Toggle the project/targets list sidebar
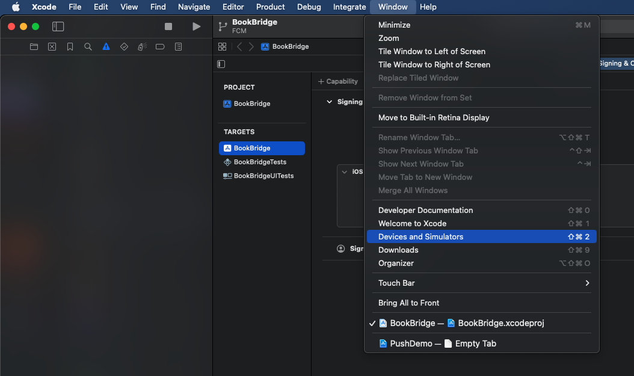Image resolution: width=634 pixels, height=376 pixels. coord(221,64)
